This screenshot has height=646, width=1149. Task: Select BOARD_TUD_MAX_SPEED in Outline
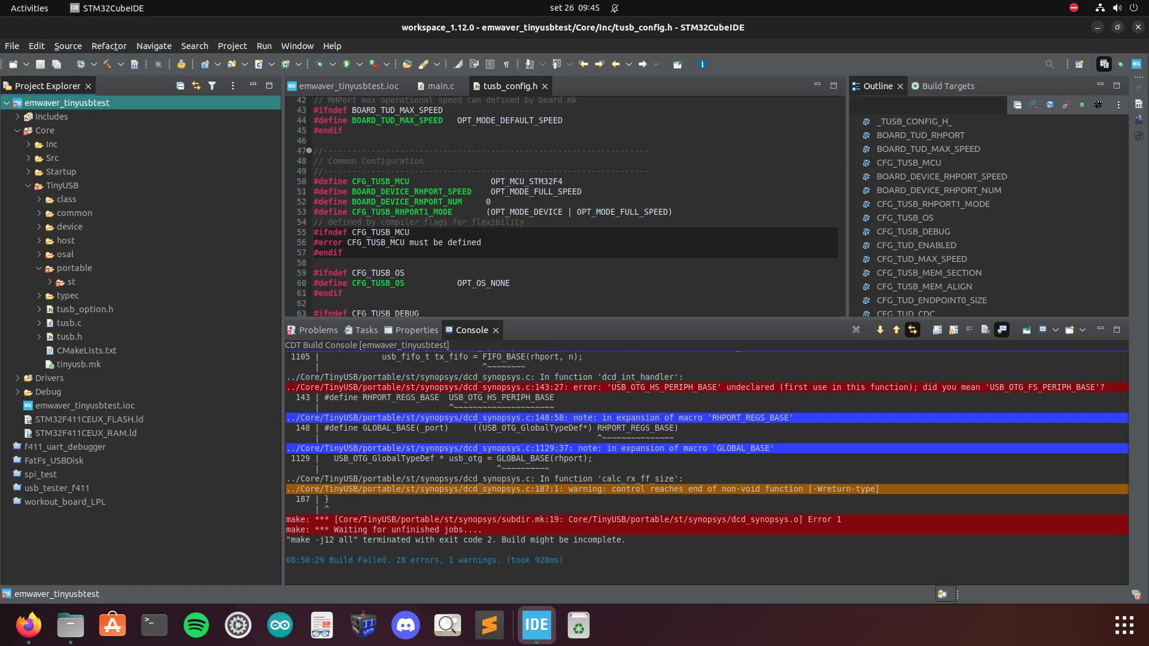coord(928,149)
